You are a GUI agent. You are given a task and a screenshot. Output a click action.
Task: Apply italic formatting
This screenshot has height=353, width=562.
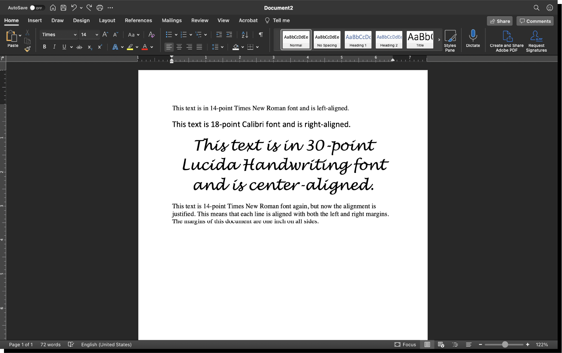54,47
